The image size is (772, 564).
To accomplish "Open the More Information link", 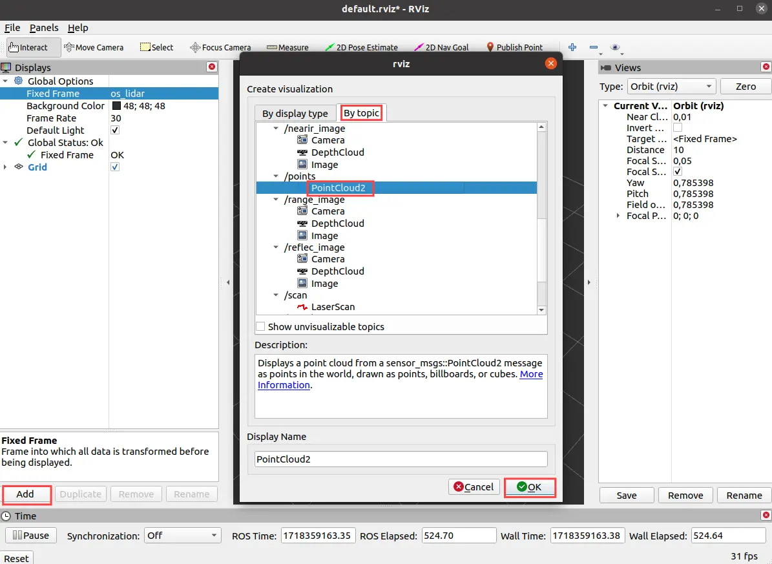I will coord(531,374).
